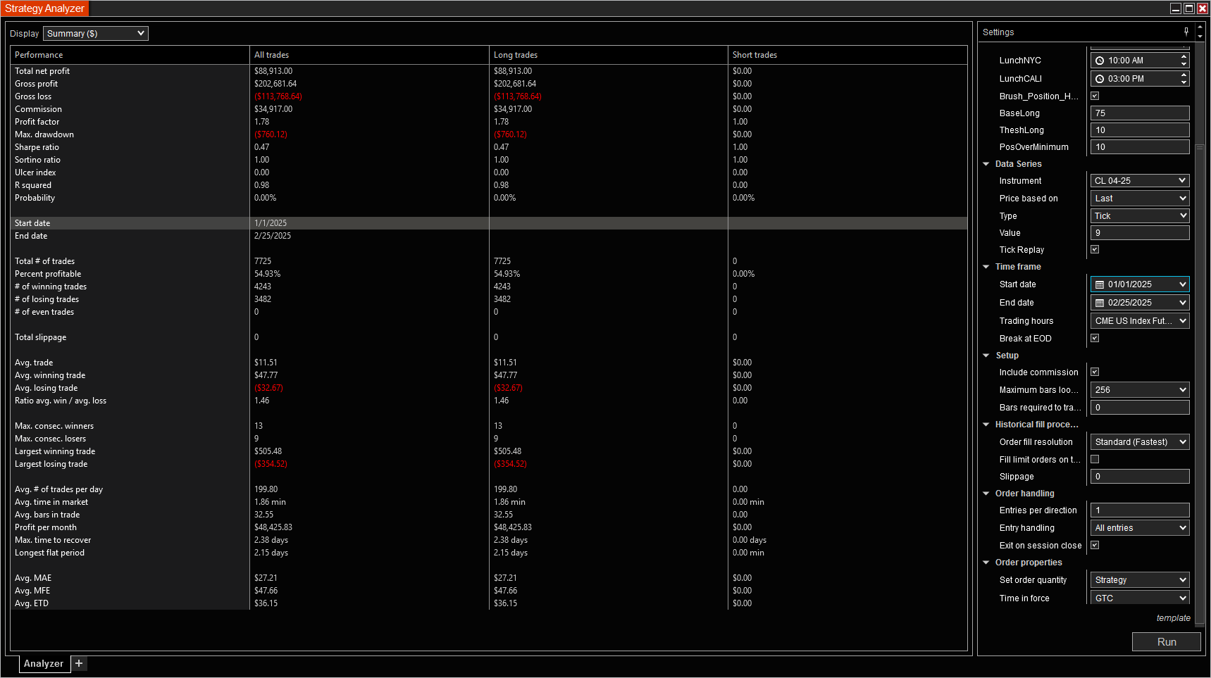Select the Sharpe ratio row label
The image size is (1211, 678).
pyautogui.click(x=37, y=147)
